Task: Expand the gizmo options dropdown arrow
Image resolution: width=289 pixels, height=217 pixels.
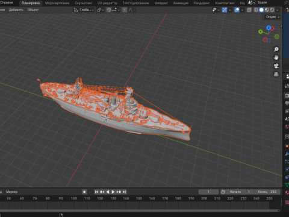Action: [230, 10]
